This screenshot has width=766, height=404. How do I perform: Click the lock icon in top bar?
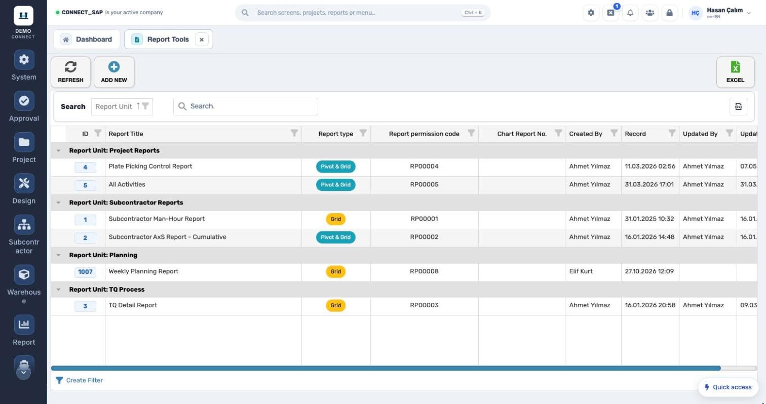click(669, 13)
